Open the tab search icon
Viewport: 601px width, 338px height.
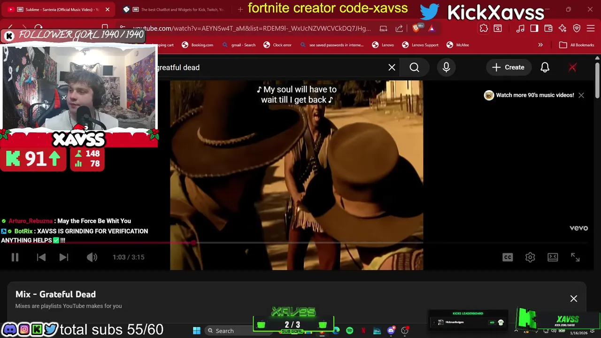click(x=498, y=29)
